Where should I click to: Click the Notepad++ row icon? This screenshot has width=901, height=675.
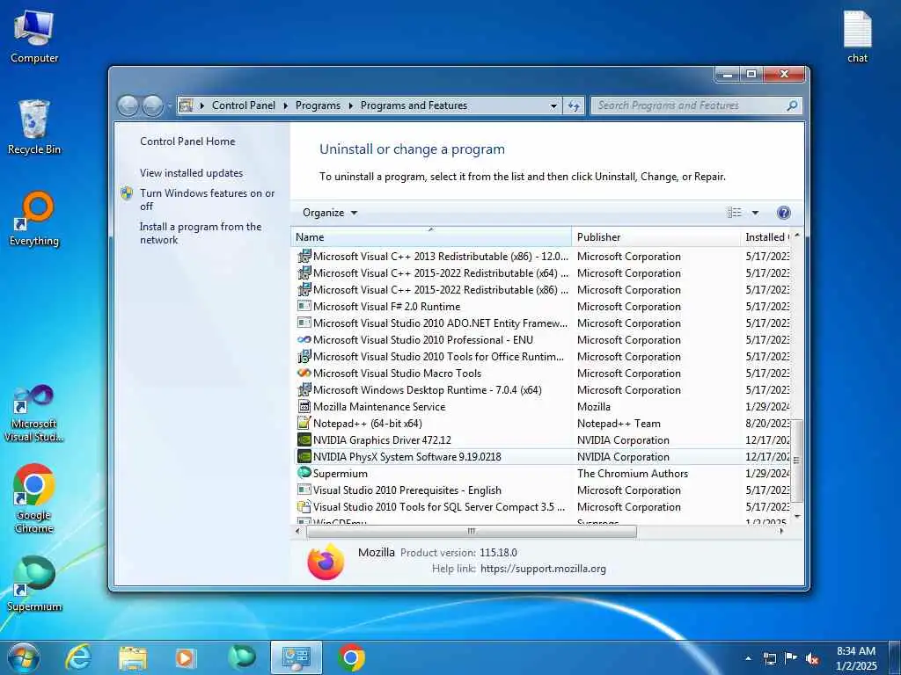click(x=304, y=423)
